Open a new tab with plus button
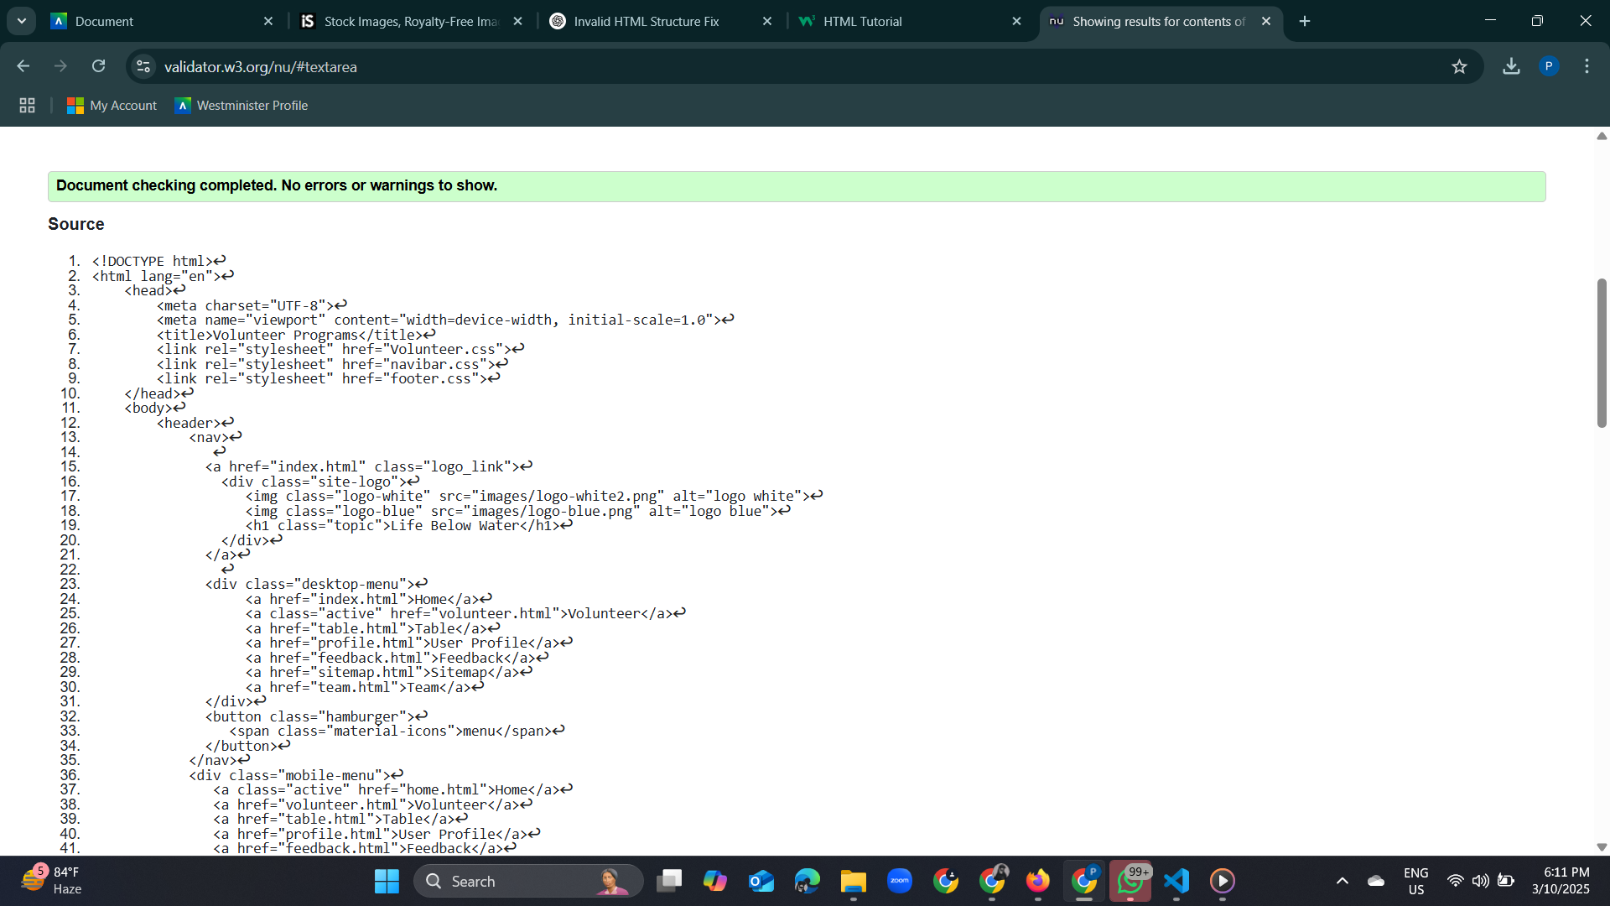This screenshot has height=906, width=1610. click(x=1305, y=22)
